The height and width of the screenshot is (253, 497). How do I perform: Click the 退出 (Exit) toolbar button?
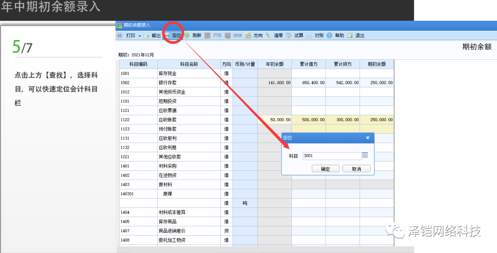[x=351, y=35]
